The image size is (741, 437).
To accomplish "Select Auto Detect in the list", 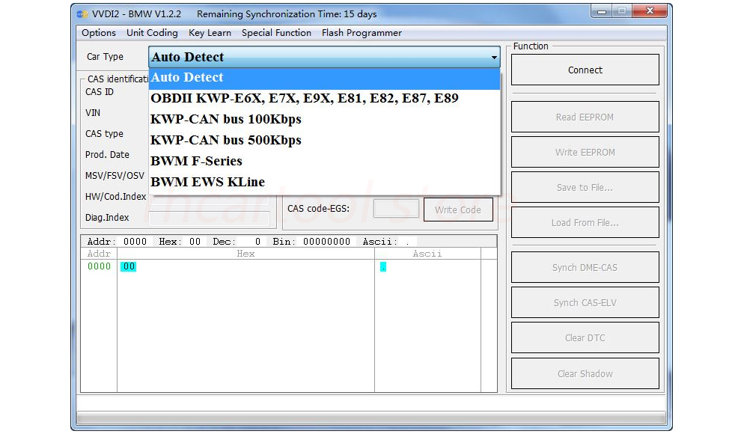I will pos(324,78).
